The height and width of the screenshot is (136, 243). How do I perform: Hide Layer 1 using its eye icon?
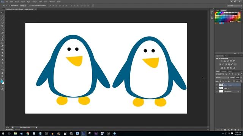click(x=217, y=88)
